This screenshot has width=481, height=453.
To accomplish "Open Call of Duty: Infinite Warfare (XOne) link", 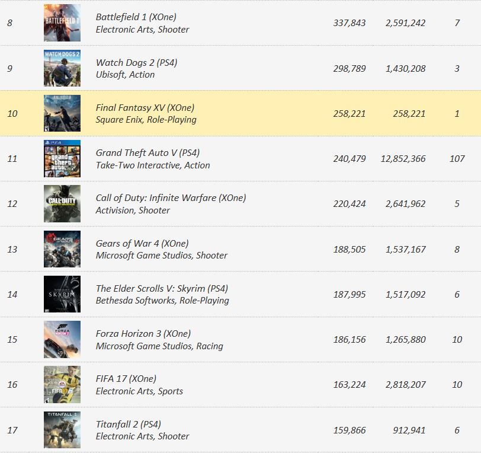I will coord(171,198).
